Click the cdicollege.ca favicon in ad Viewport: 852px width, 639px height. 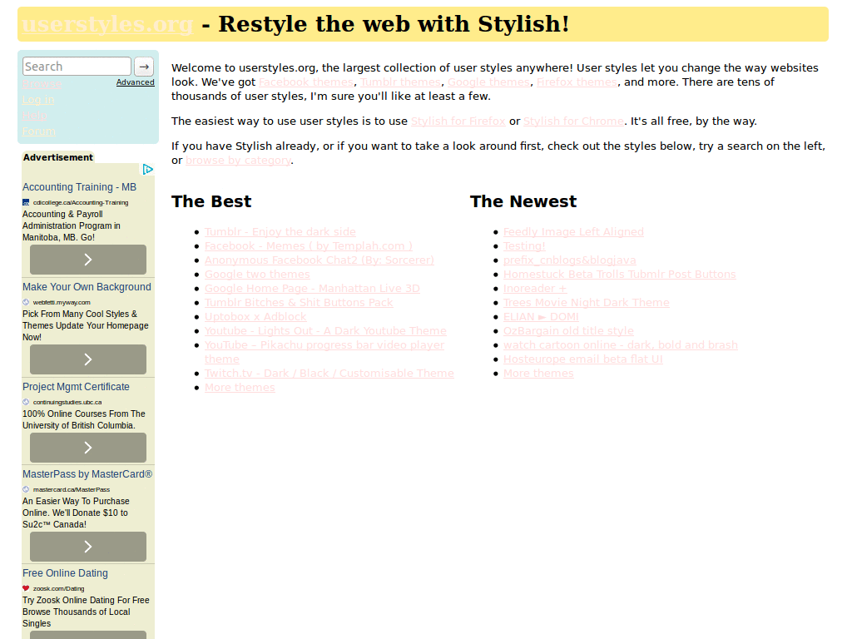tap(26, 203)
